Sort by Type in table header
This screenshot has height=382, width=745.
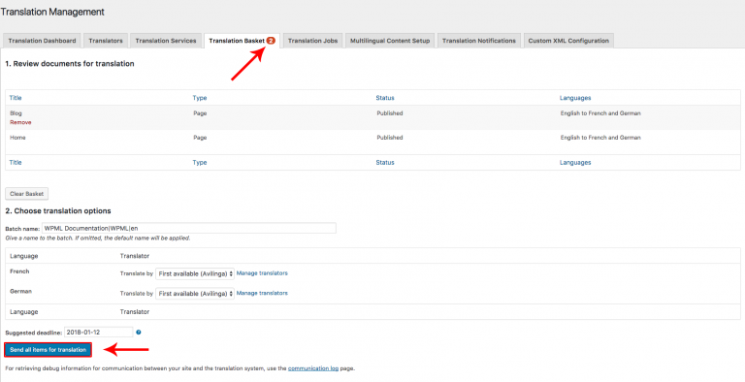point(200,98)
